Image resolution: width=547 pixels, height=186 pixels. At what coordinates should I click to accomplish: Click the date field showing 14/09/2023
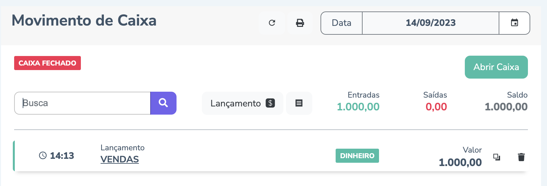(430, 23)
